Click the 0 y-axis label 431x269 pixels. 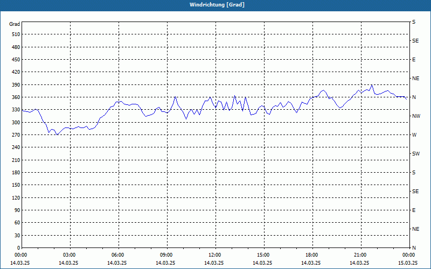pos(18,248)
